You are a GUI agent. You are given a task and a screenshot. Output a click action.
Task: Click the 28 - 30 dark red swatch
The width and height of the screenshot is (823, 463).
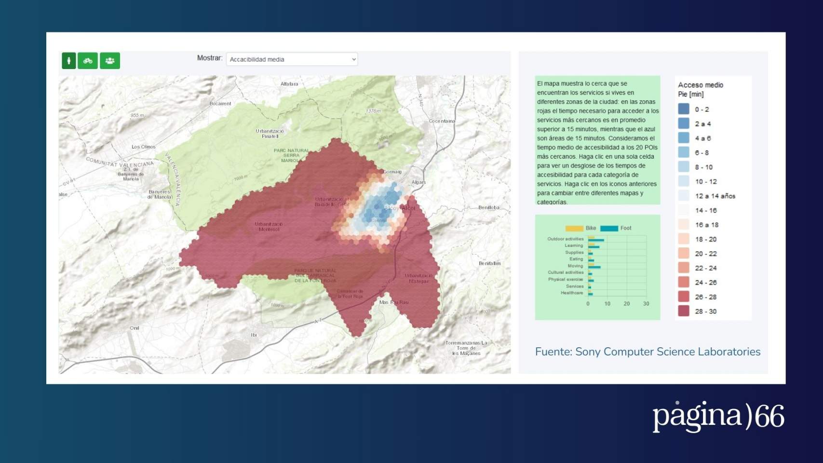pos(684,311)
